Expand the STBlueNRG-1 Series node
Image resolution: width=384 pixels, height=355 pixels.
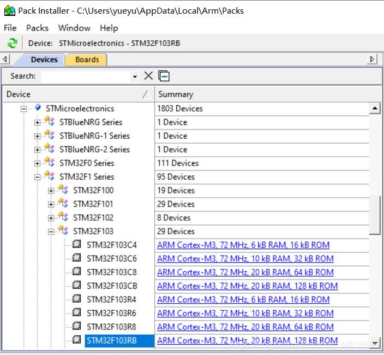(37, 136)
